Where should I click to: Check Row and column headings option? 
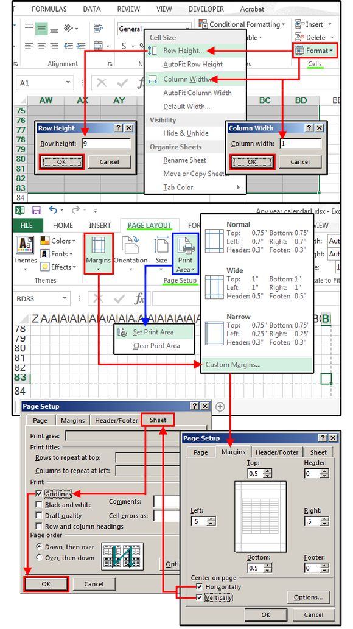click(39, 526)
